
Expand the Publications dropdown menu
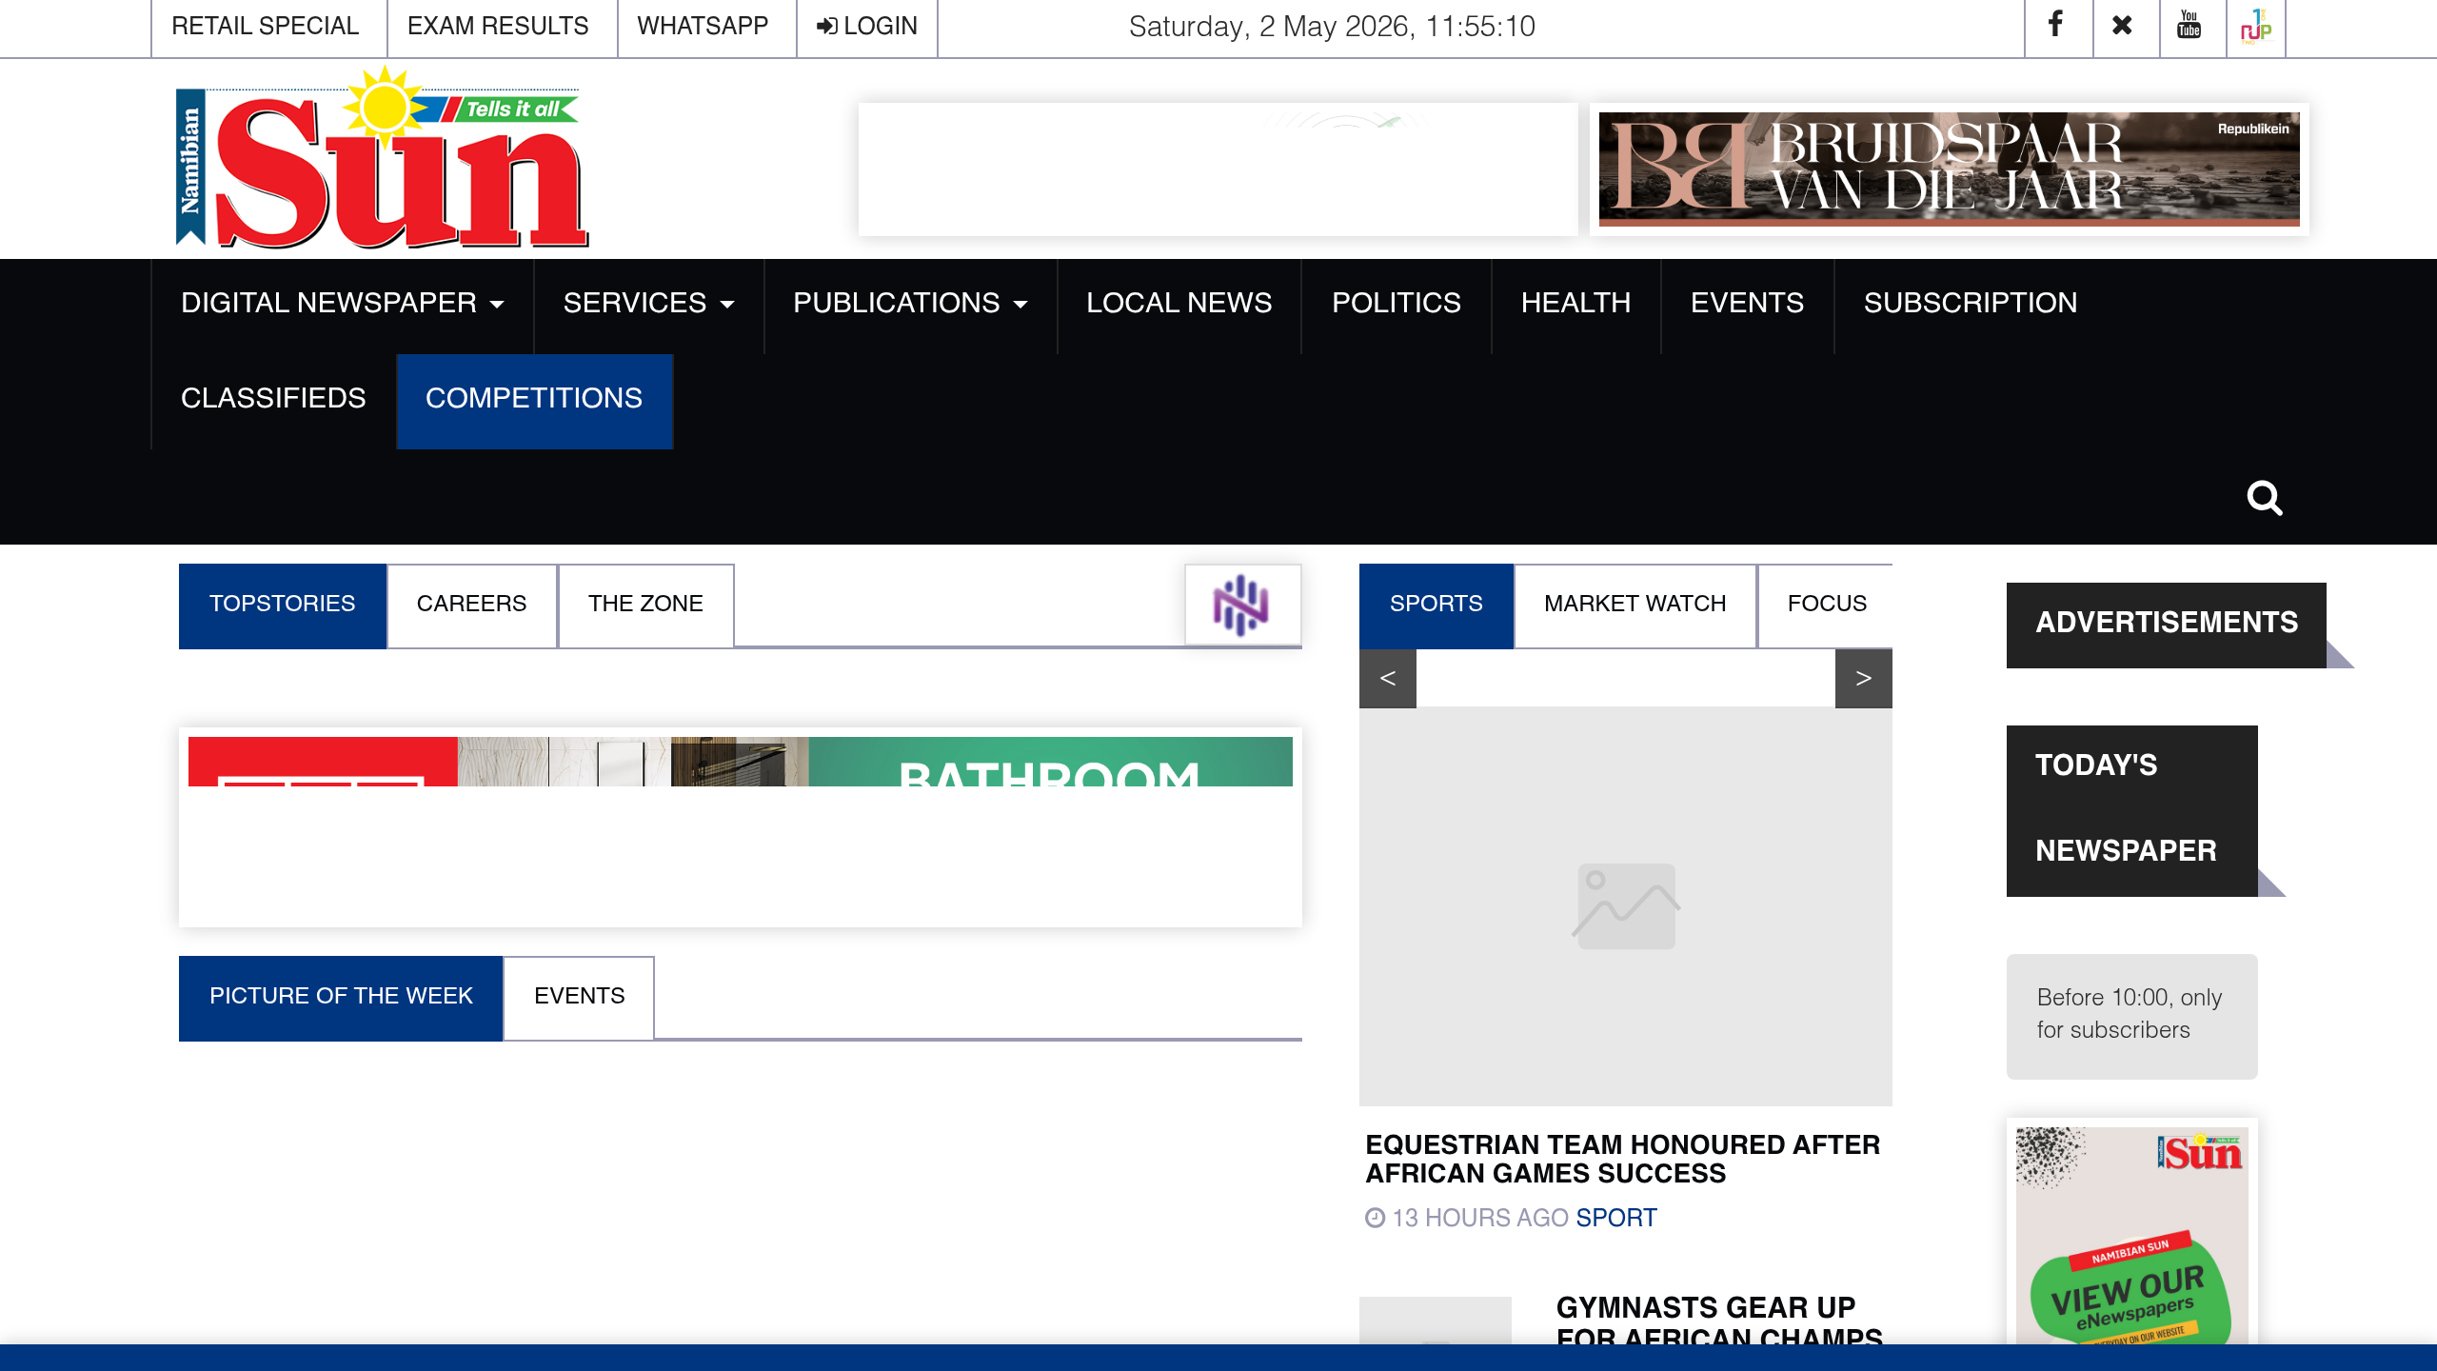coord(910,303)
